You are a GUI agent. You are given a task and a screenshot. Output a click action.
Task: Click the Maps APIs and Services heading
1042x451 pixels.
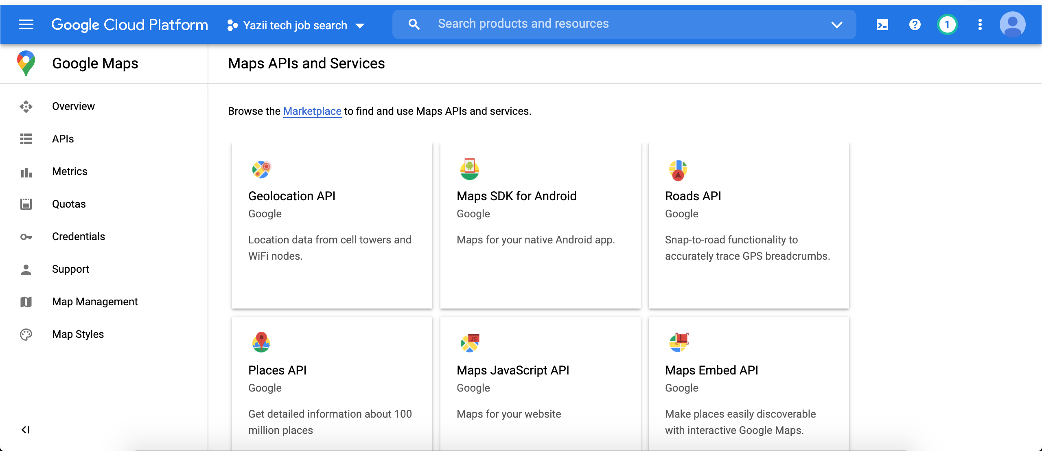pyautogui.click(x=306, y=63)
